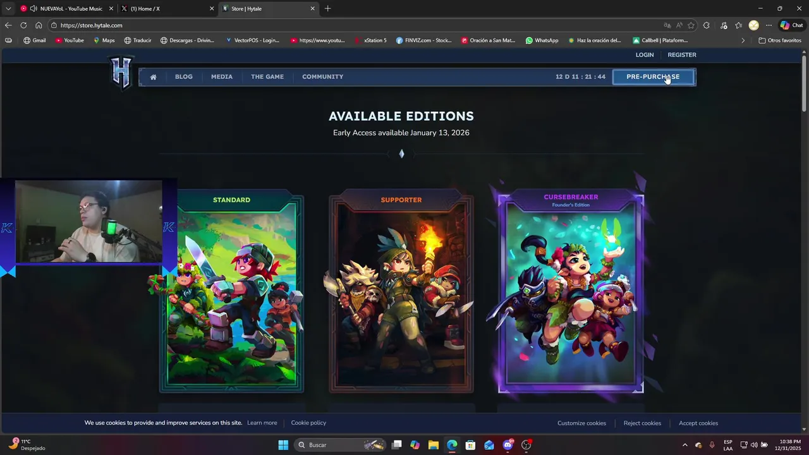Screen dimensions: 809x455
Task: Open the Learn more cookie link
Action: (x=262, y=423)
